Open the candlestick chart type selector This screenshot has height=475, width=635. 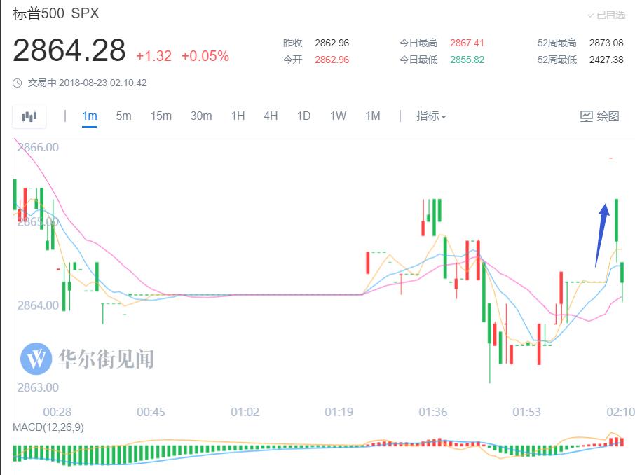(x=29, y=116)
